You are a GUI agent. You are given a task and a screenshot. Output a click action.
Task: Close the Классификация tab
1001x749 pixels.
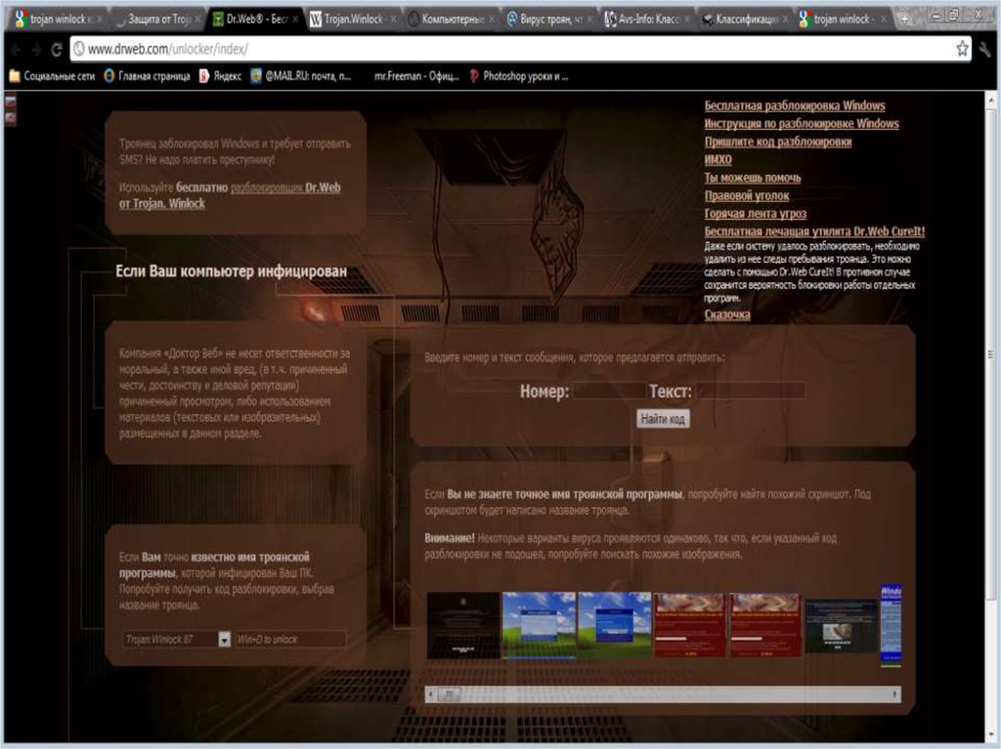tap(785, 20)
